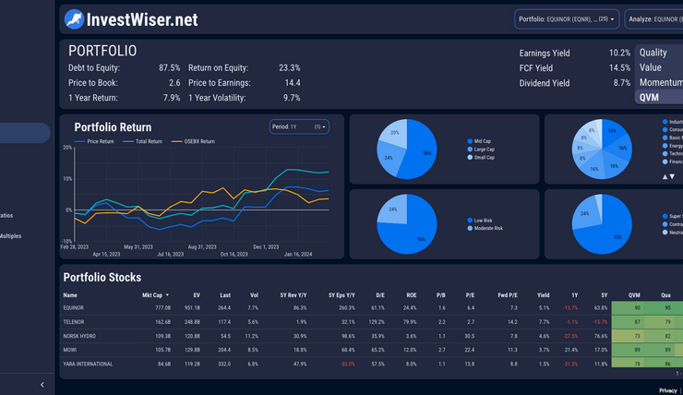The image size is (683, 395).
Task: Sort by the Last column header
Action: tap(225, 295)
